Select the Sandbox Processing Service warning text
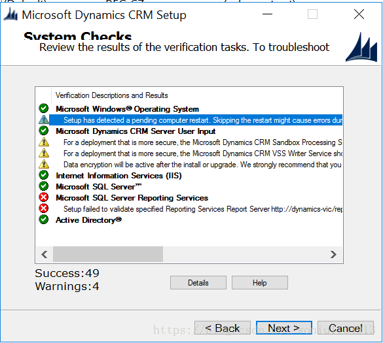The height and width of the screenshot is (343, 383). pyautogui.click(x=202, y=142)
